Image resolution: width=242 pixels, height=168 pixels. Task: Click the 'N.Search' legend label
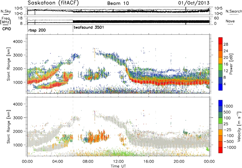tap(234, 11)
